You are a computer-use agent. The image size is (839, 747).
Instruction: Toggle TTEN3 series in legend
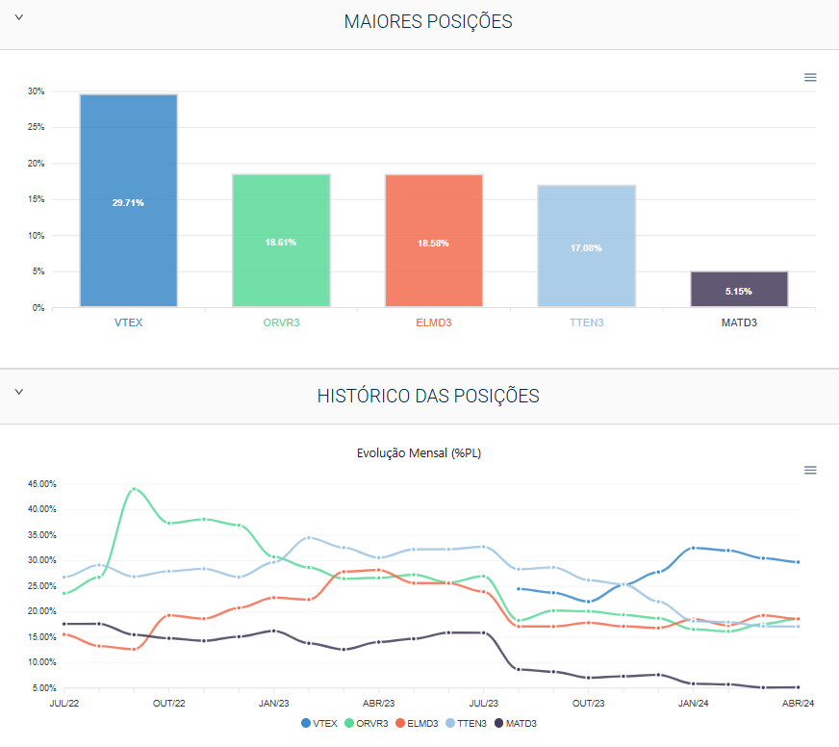(x=466, y=724)
